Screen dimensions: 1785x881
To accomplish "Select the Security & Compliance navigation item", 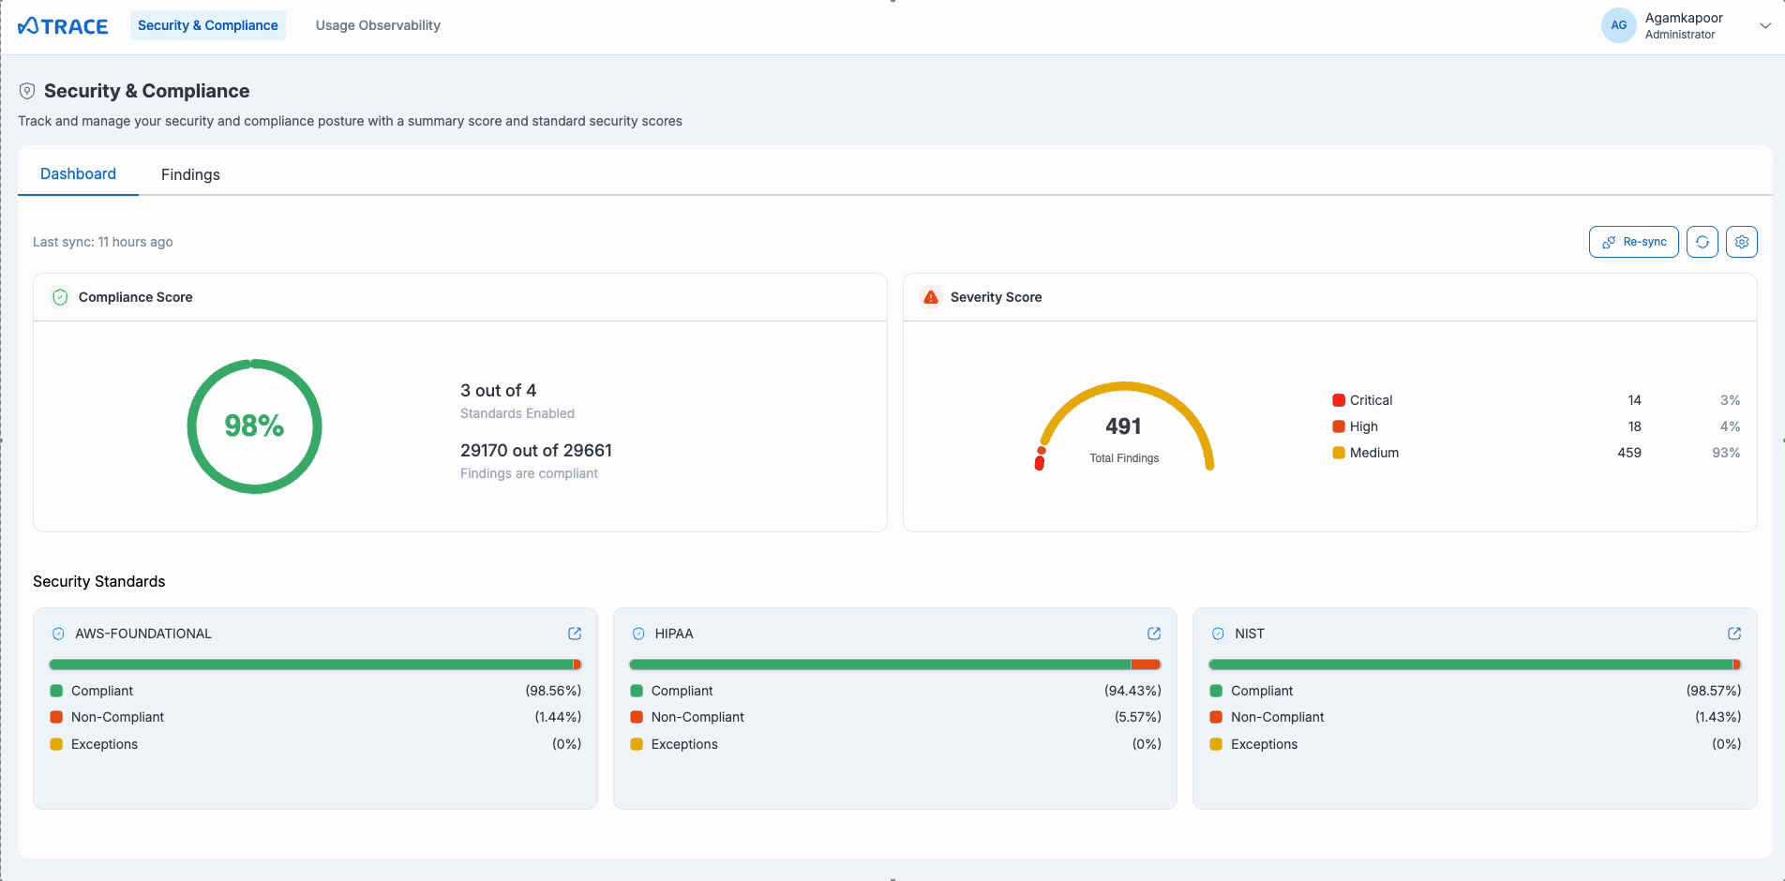I will pos(208,25).
